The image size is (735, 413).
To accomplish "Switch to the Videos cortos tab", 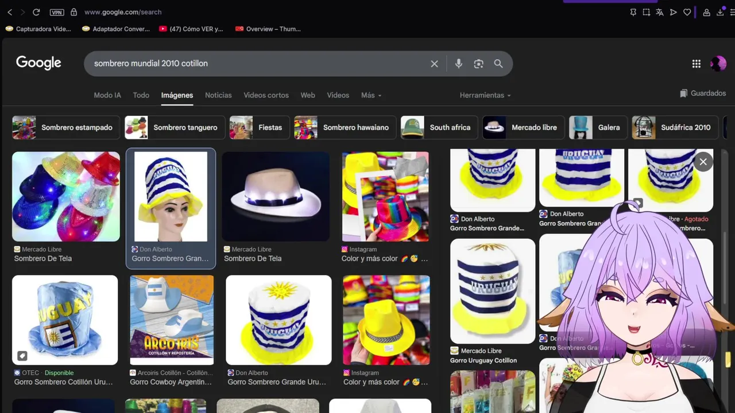I will click(x=266, y=95).
